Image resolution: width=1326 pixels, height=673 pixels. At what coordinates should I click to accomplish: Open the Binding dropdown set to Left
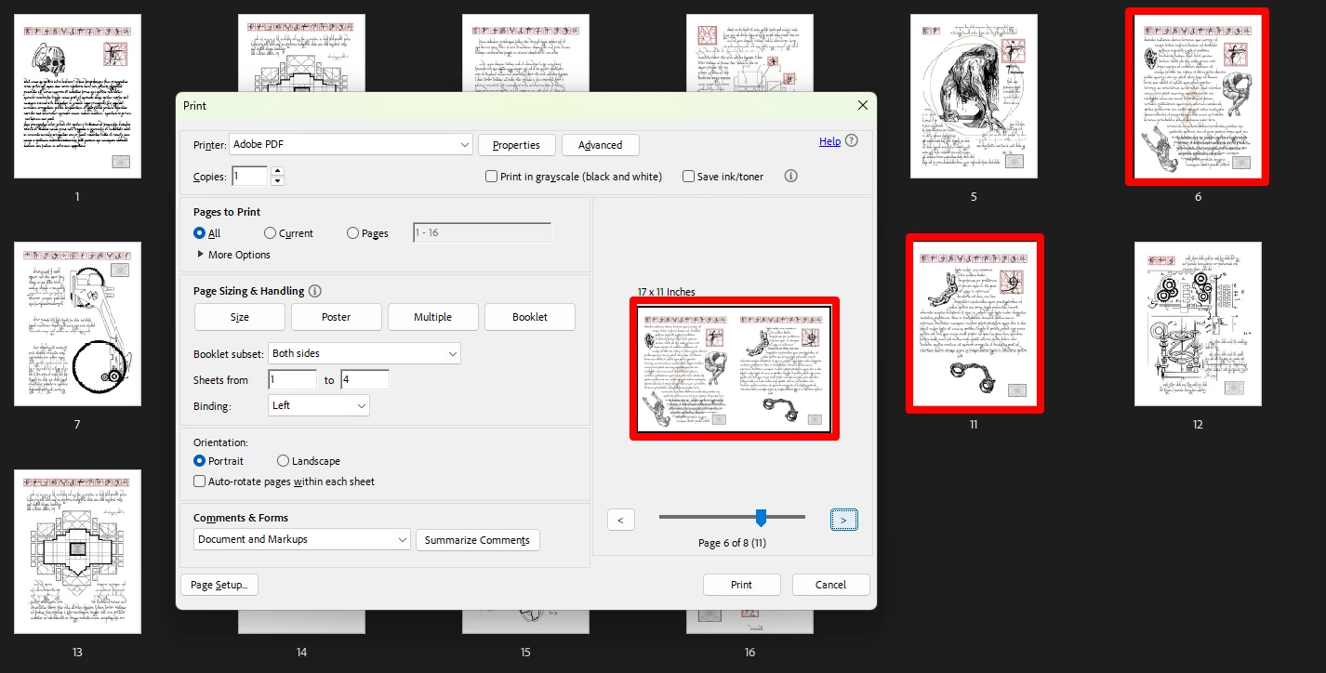(319, 405)
